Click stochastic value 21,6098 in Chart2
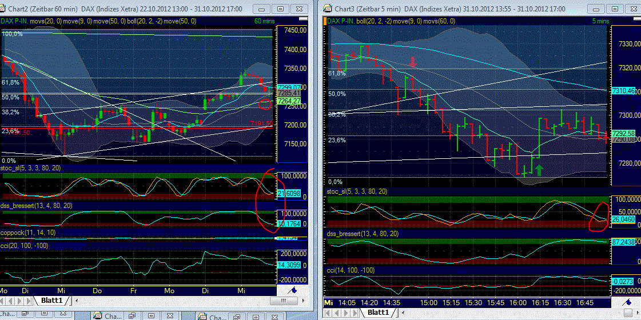This screenshot has width=641, height=320. pyautogui.click(x=289, y=193)
